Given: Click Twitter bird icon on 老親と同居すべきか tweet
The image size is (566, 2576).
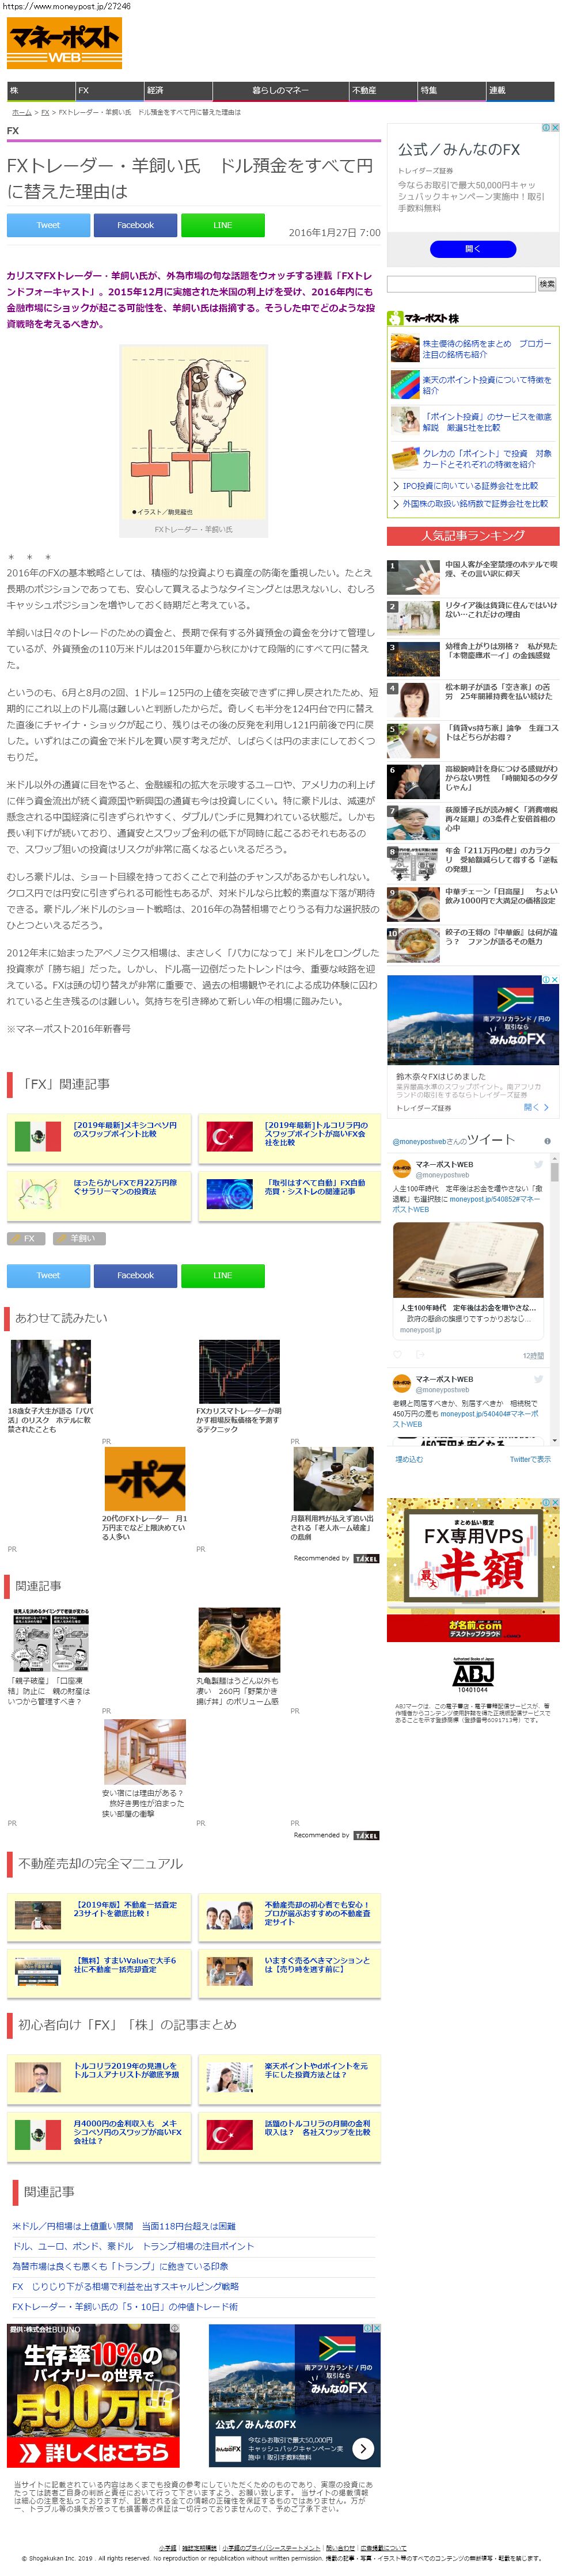Looking at the screenshot, I should [x=538, y=1379].
